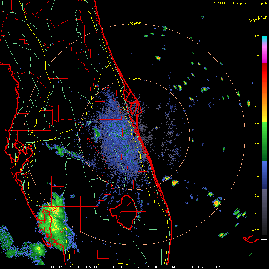This screenshot has width=269, height=269.
Task: Click the -20 value on the dBZ scale
Action: (x=256, y=213)
